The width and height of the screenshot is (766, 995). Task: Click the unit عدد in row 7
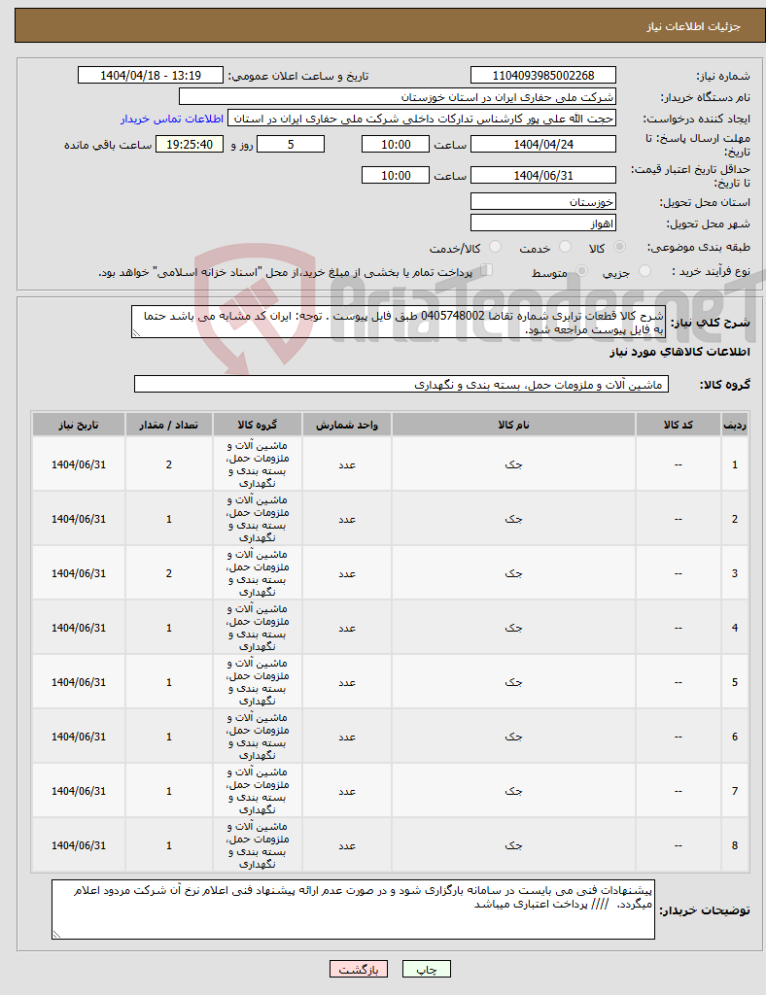click(x=346, y=791)
